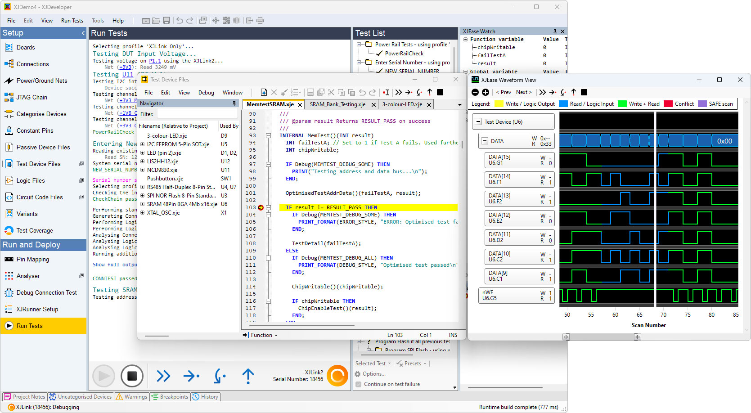Check the PowerRailCheck test in the Test List

coord(379,53)
